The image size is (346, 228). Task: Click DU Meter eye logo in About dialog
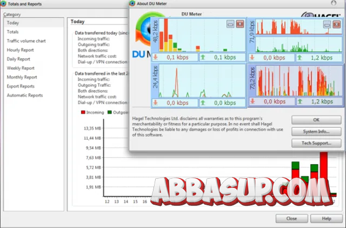point(143,29)
